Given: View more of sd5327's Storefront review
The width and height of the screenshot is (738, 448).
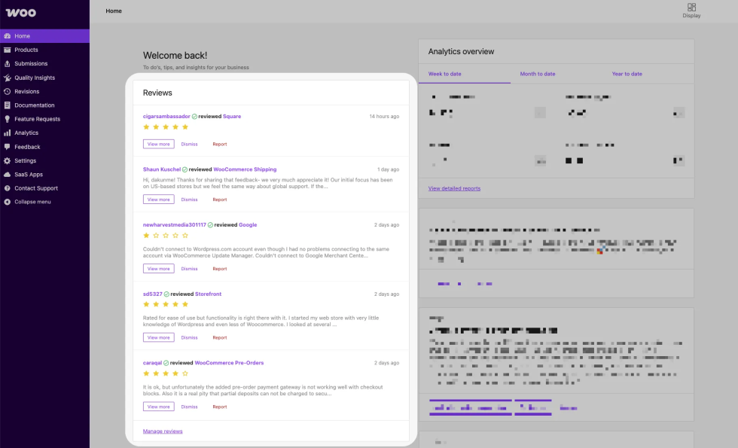Looking at the screenshot, I should (159, 337).
